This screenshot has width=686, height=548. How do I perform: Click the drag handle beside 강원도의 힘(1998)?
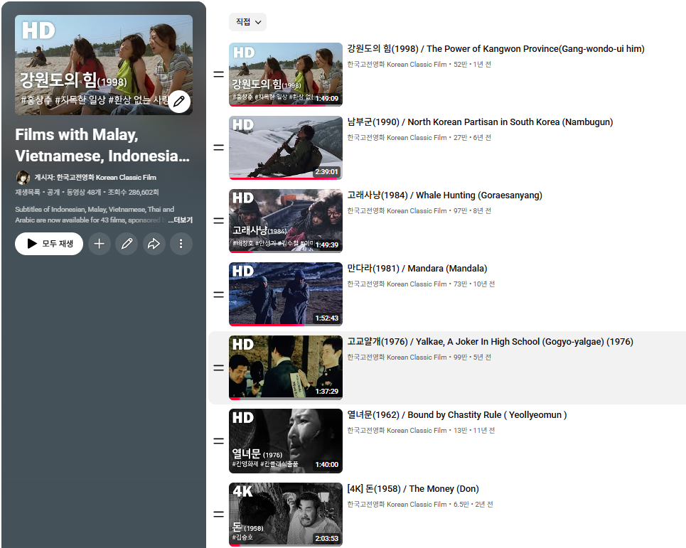click(x=219, y=75)
